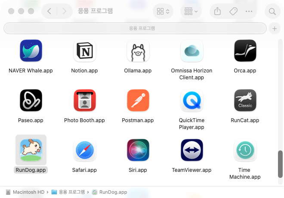This screenshot has height=198, width=284.
Task: Click the Photo Booth.app file name
Action: [84, 120]
